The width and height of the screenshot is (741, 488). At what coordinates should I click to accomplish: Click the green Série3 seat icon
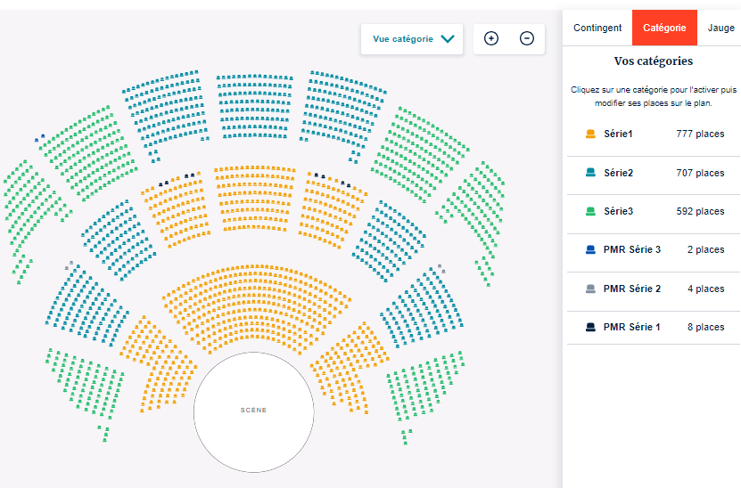pos(590,211)
